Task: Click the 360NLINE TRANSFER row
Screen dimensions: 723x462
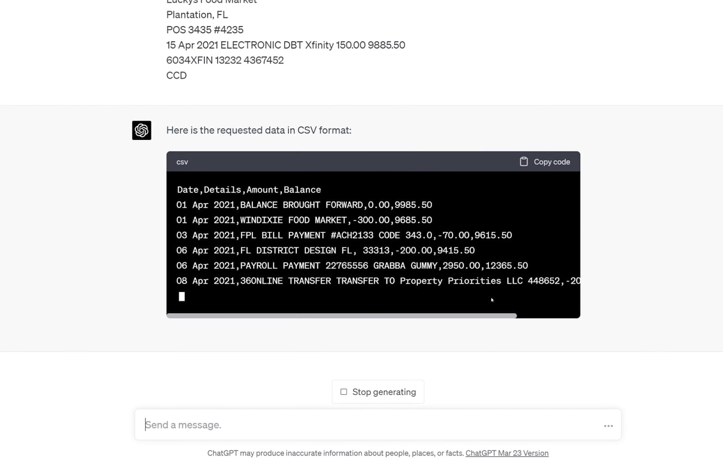Action: [378, 281]
